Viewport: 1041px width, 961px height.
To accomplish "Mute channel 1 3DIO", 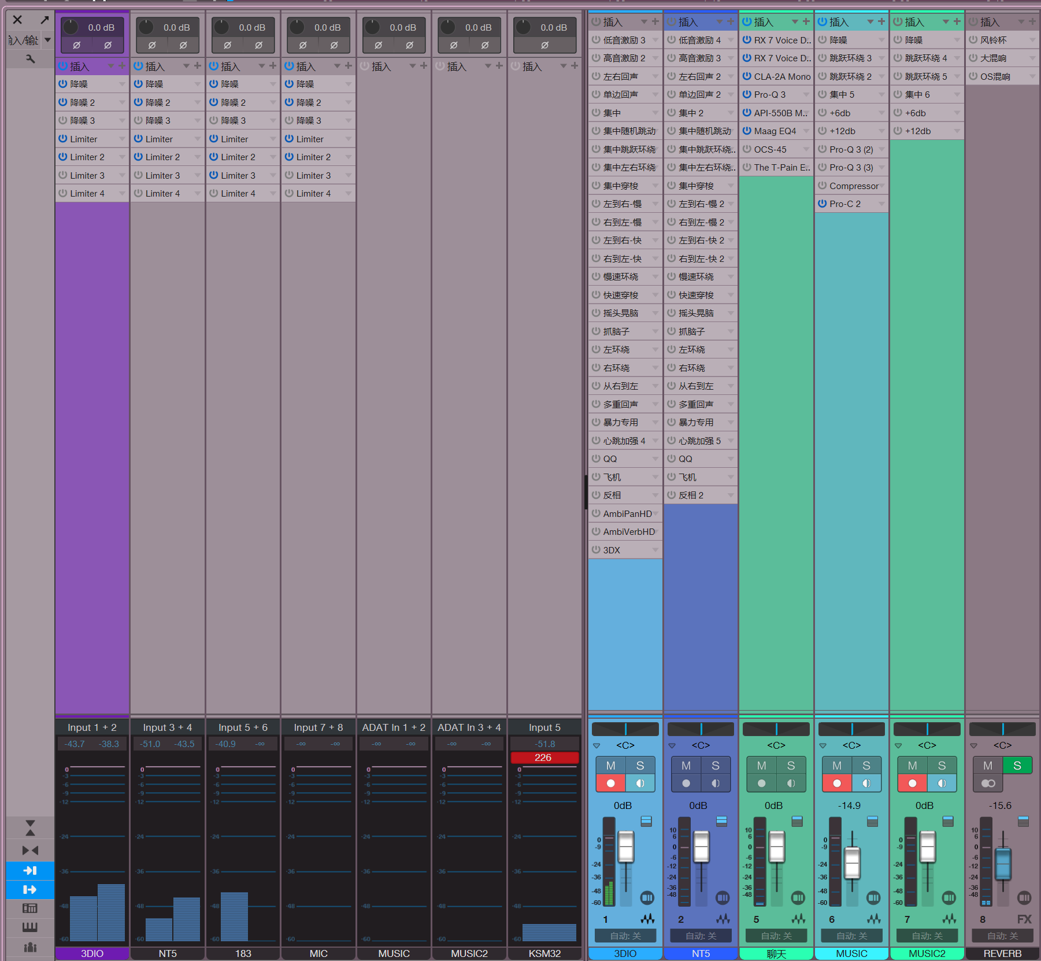I will [610, 766].
